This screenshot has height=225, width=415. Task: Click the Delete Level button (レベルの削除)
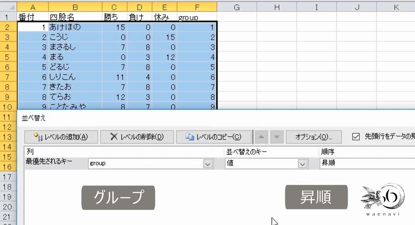click(x=137, y=137)
